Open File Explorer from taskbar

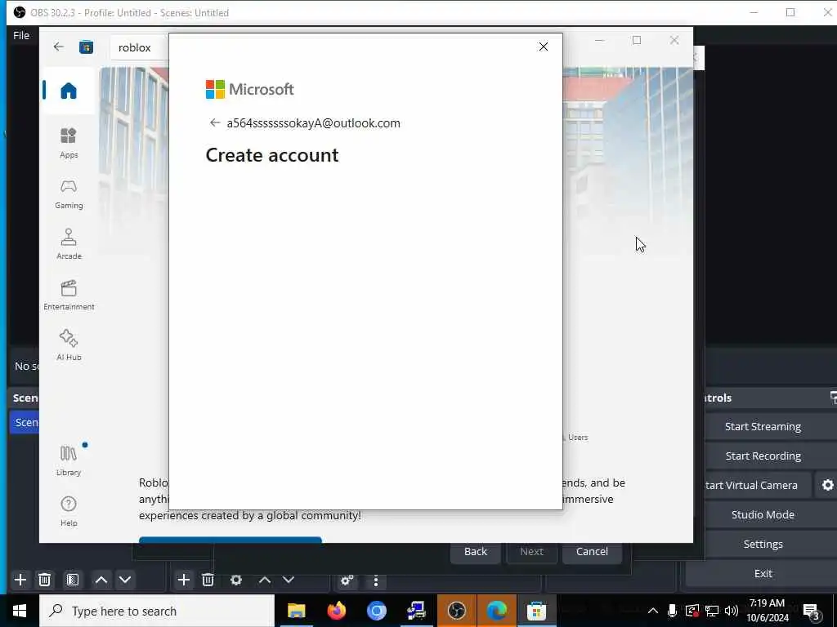tap(296, 611)
